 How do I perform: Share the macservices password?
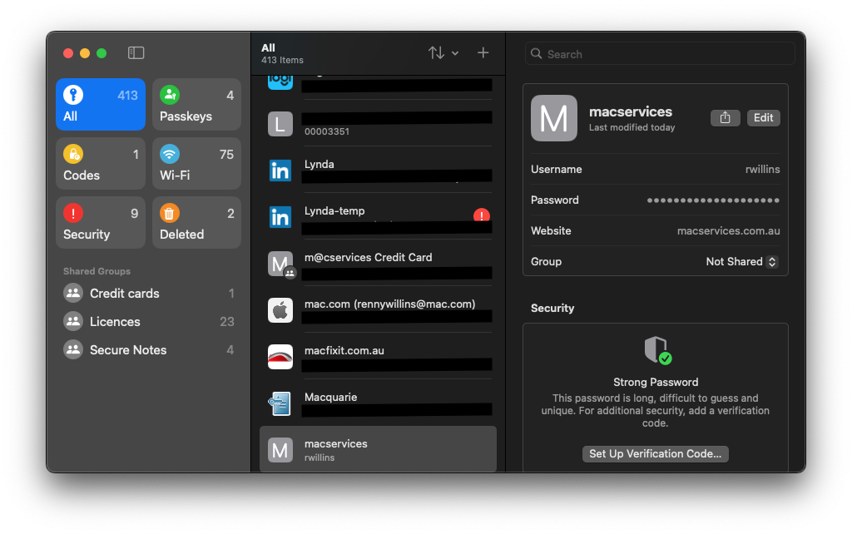point(726,118)
